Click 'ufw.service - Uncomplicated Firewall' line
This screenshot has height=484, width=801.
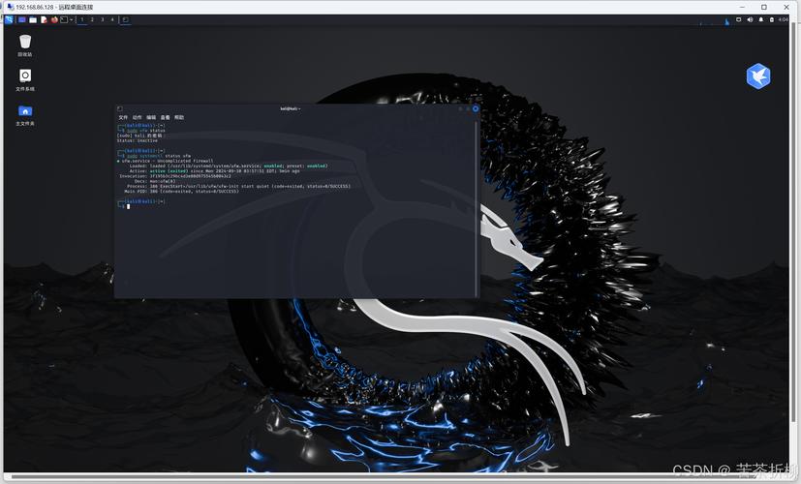pos(165,161)
